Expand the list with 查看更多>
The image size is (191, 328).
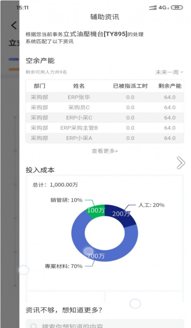105,151
